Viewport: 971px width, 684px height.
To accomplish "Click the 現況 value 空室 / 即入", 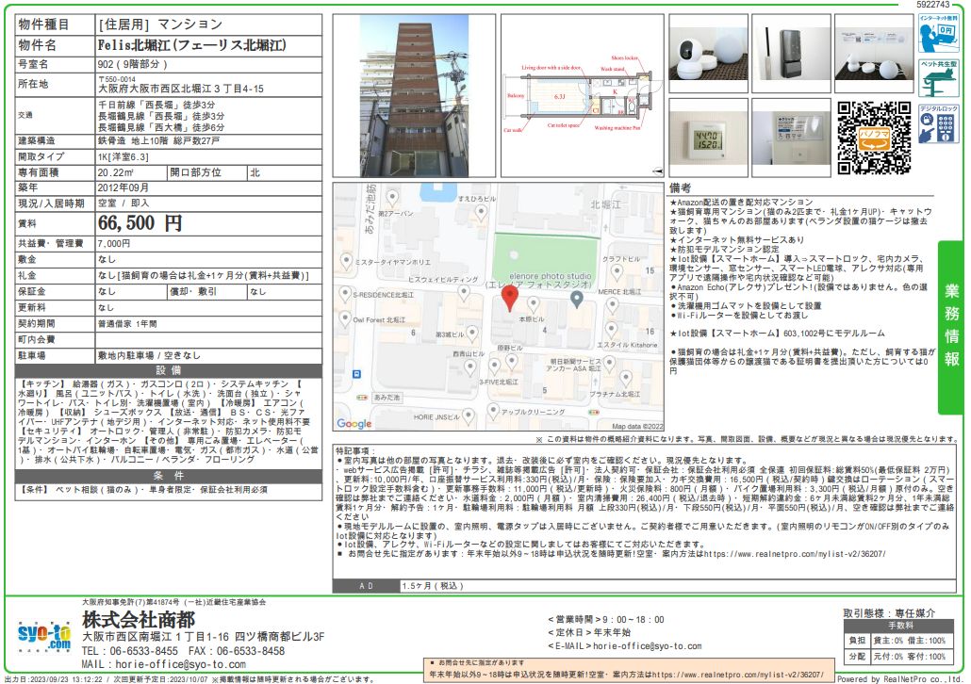I will [123, 204].
